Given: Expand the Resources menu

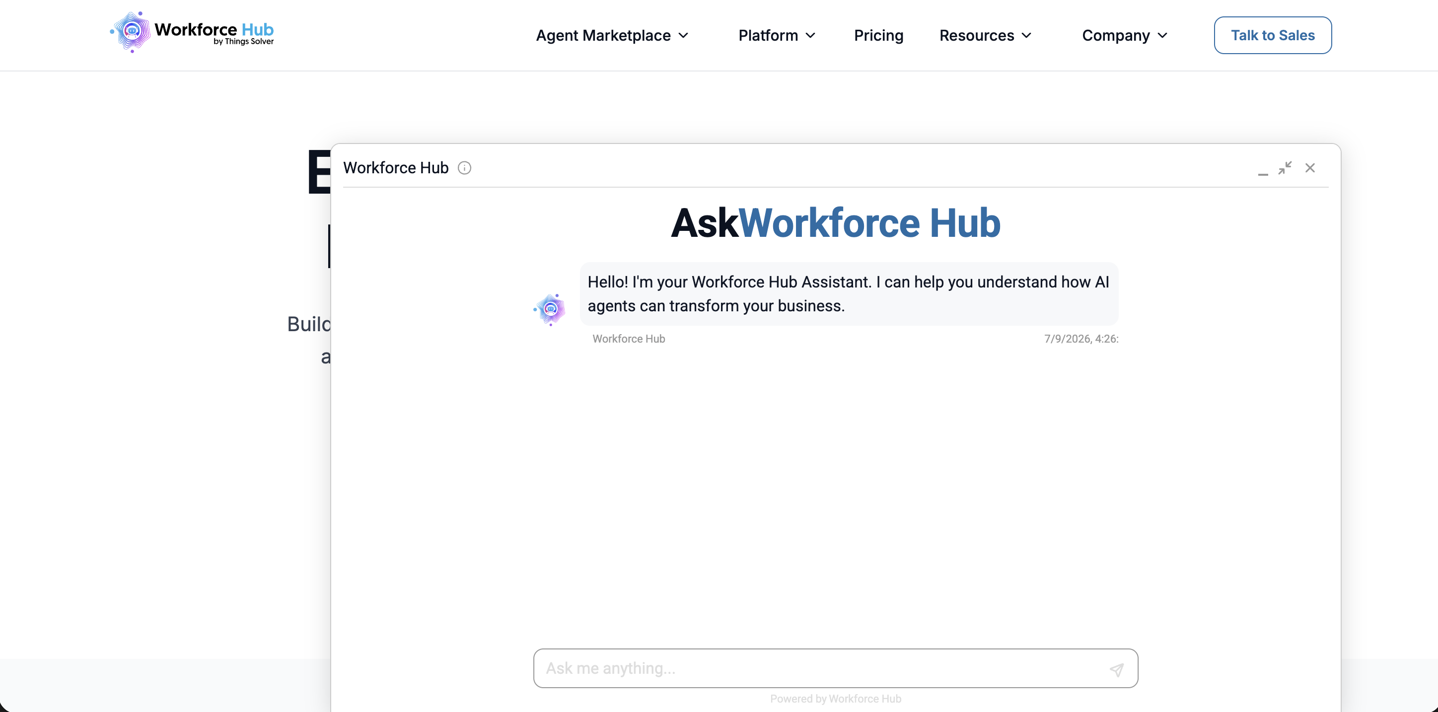Looking at the screenshot, I should (985, 35).
